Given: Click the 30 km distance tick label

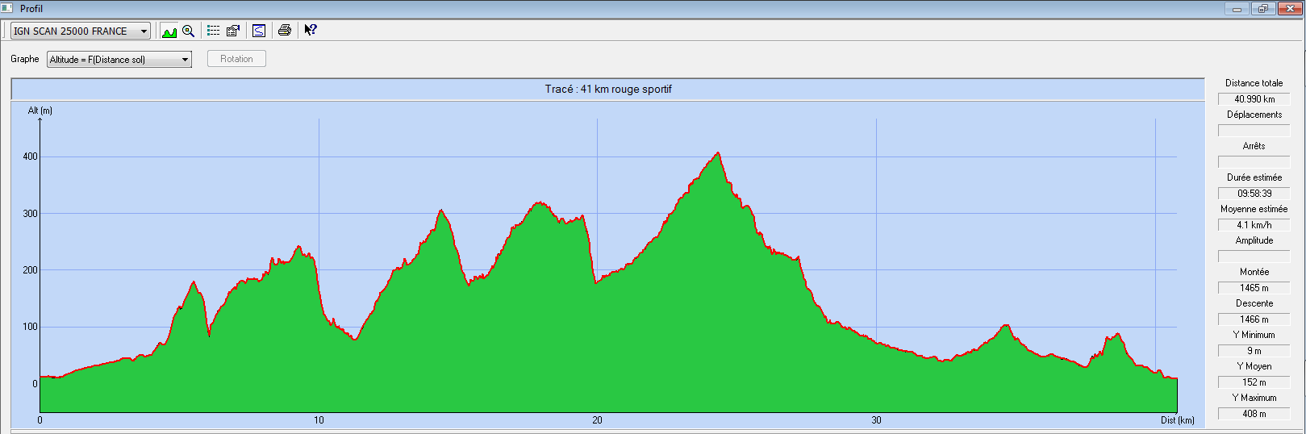Looking at the screenshot, I should [876, 420].
